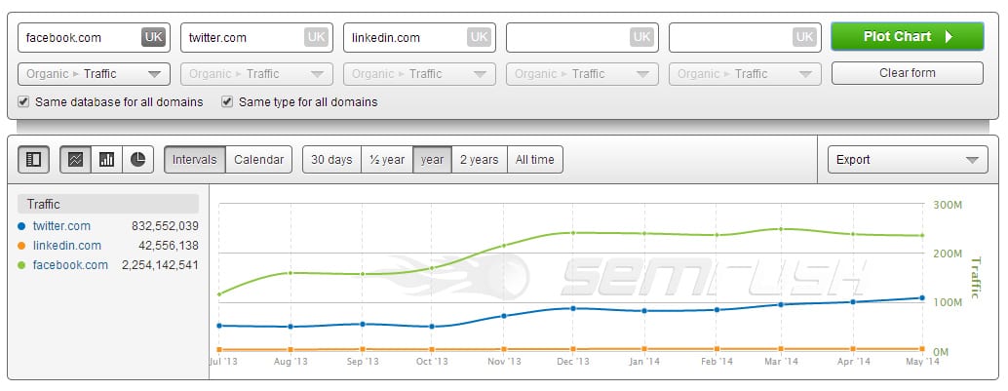Open Organic Traffic dropdown under fourth domain field
Image resolution: width=1008 pixels, height=391 pixels.
[x=582, y=74]
